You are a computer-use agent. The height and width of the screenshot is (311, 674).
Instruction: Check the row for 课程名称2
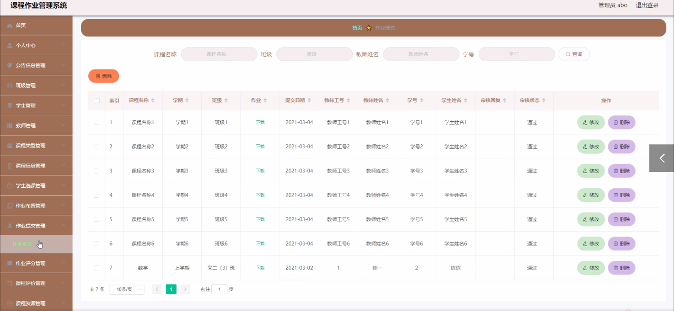click(97, 146)
